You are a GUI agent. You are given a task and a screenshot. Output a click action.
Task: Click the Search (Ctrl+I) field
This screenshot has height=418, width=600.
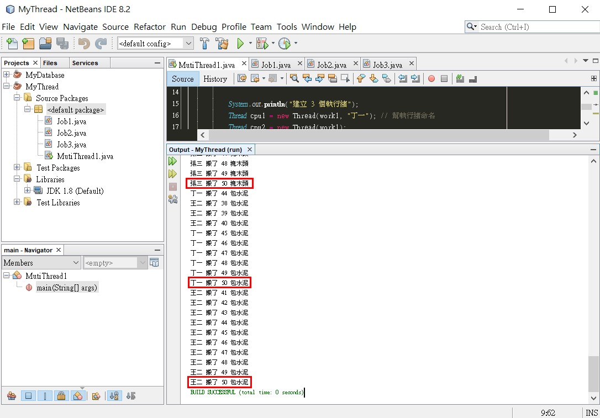tap(532, 27)
